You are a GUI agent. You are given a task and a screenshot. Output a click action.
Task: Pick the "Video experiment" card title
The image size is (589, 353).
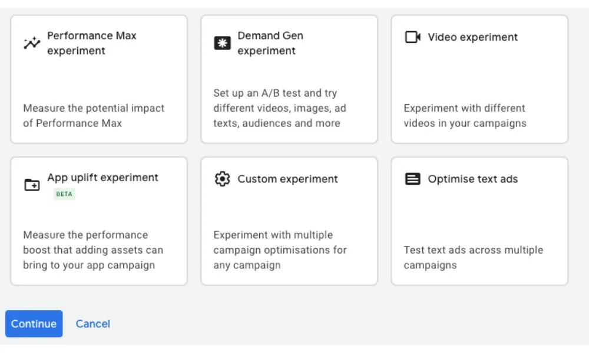[473, 37]
